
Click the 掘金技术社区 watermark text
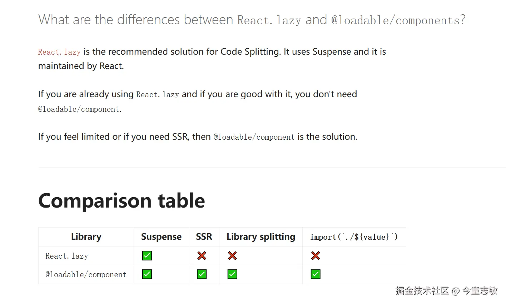(x=422, y=291)
